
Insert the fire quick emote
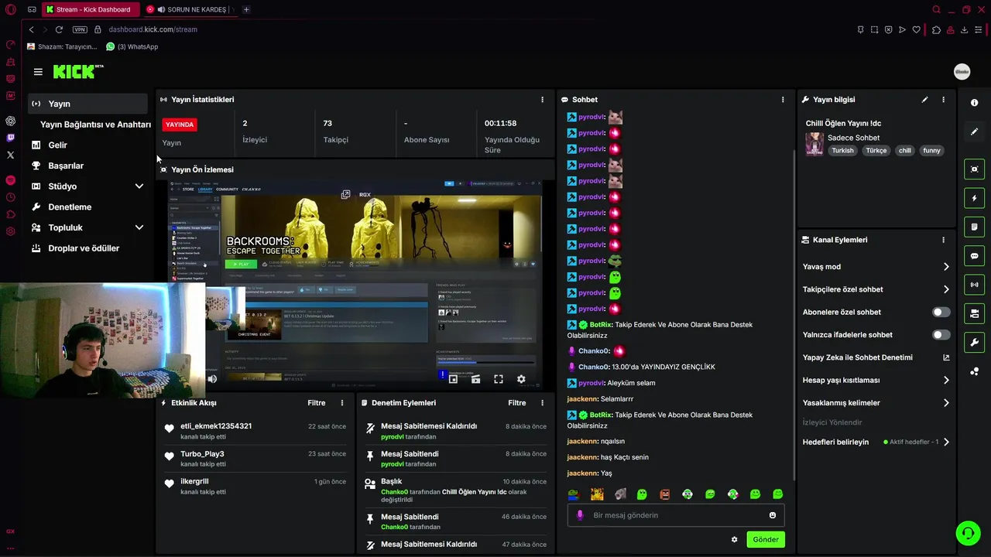[x=597, y=494]
